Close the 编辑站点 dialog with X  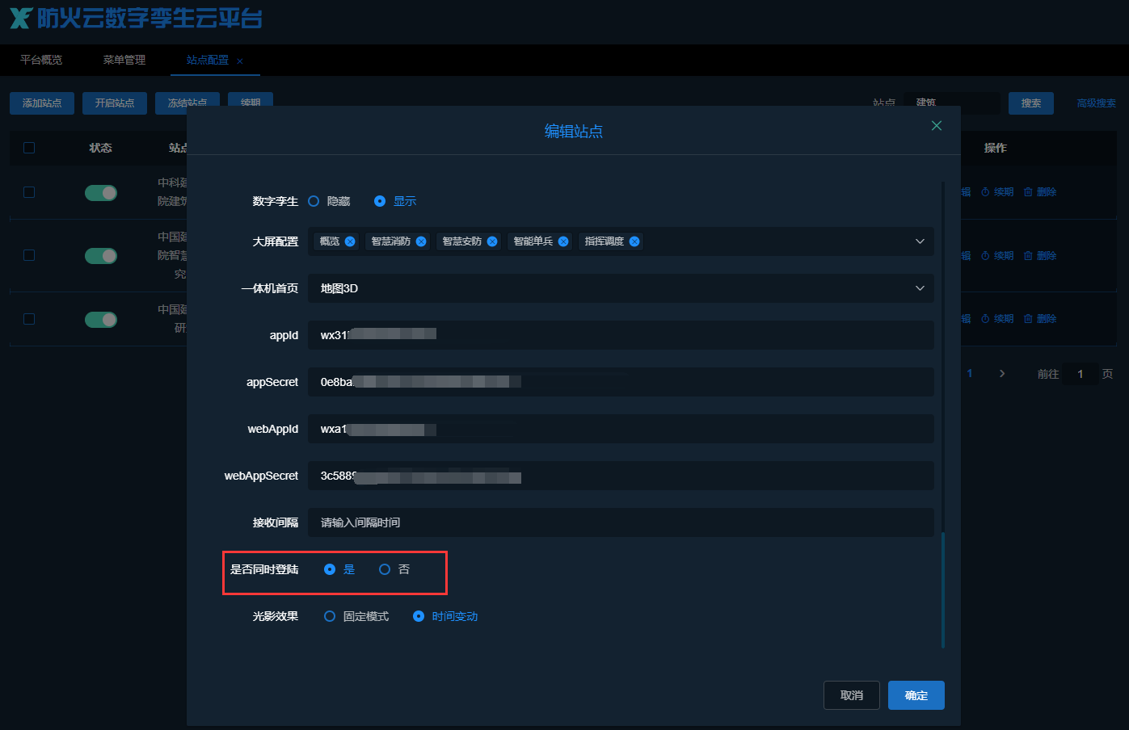(x=937, y=125)
